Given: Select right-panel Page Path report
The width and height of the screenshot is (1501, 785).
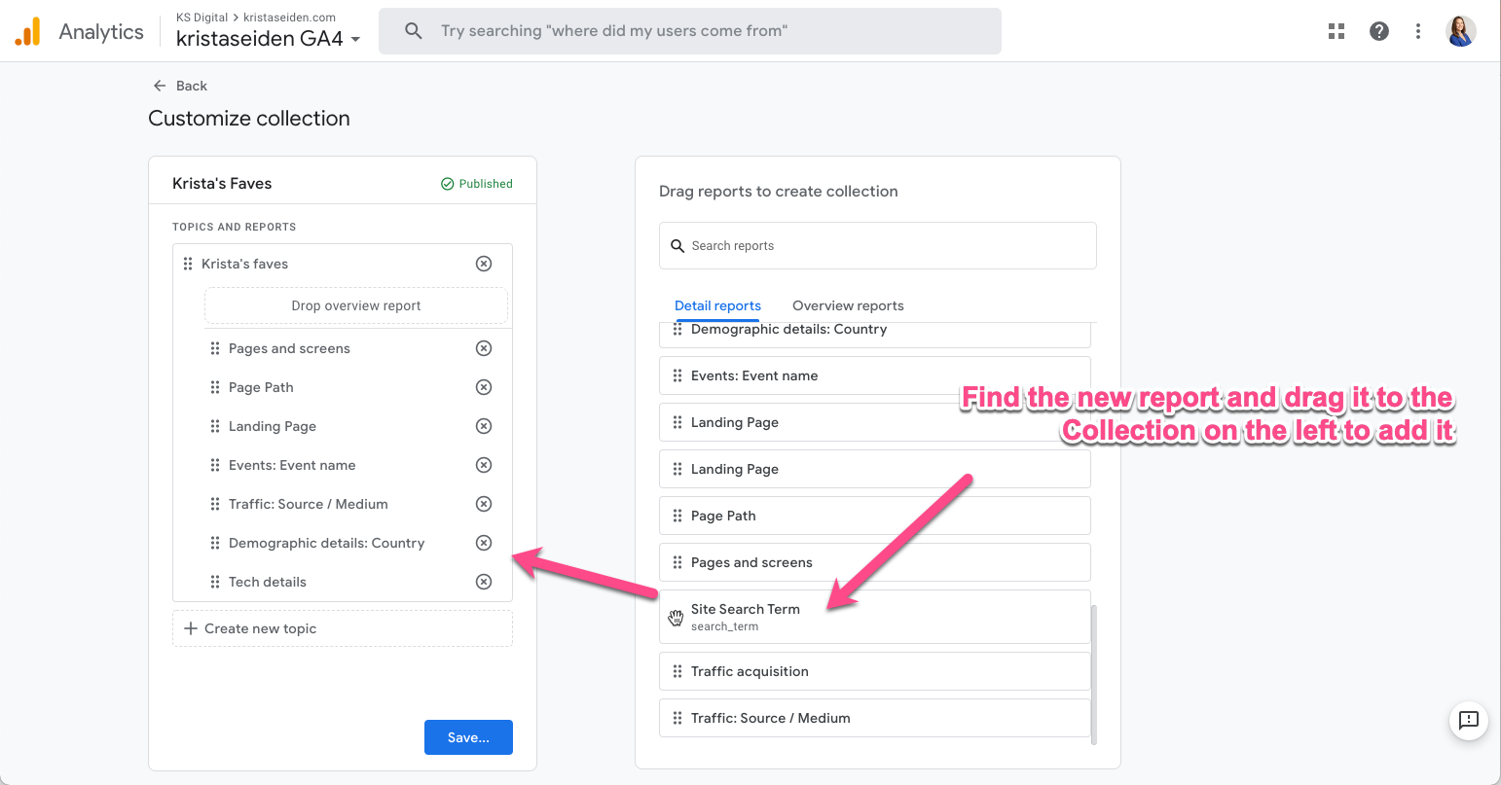Looking at the screenshot, I should (x=875, y=516).
